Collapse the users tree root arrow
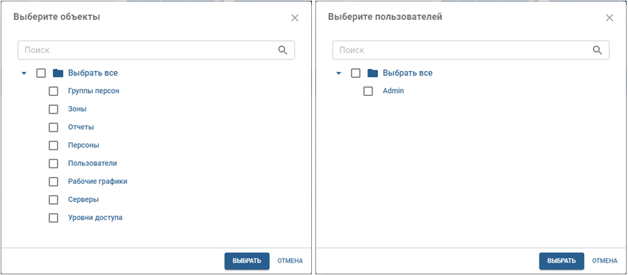This screenshot has width=628, height=275. click(x=339, y=73)
